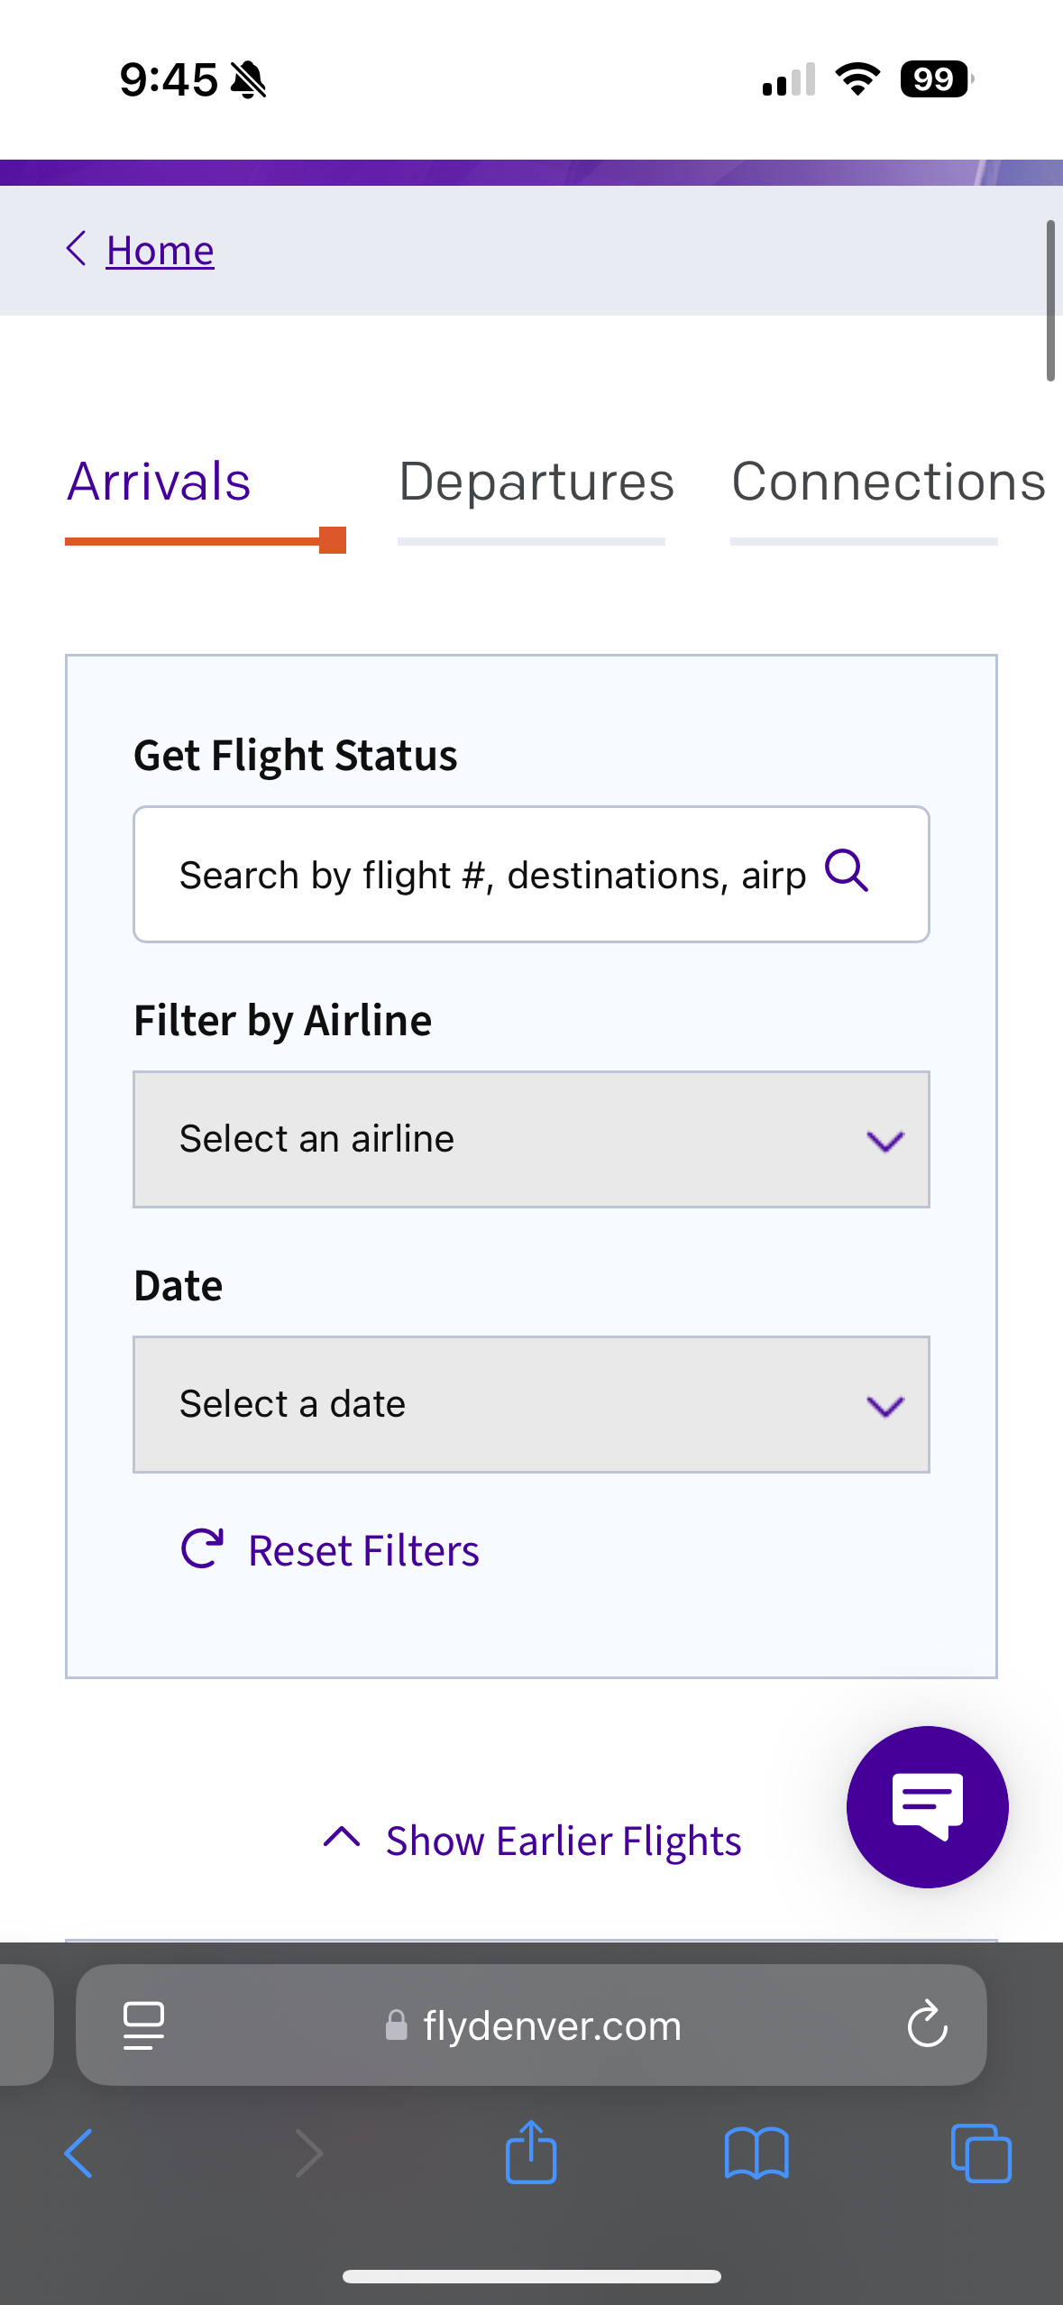The height and width of the screenshot is (2305, 1063).
Task: Tap the Safari share icon
Action: tap(531, 2153)
